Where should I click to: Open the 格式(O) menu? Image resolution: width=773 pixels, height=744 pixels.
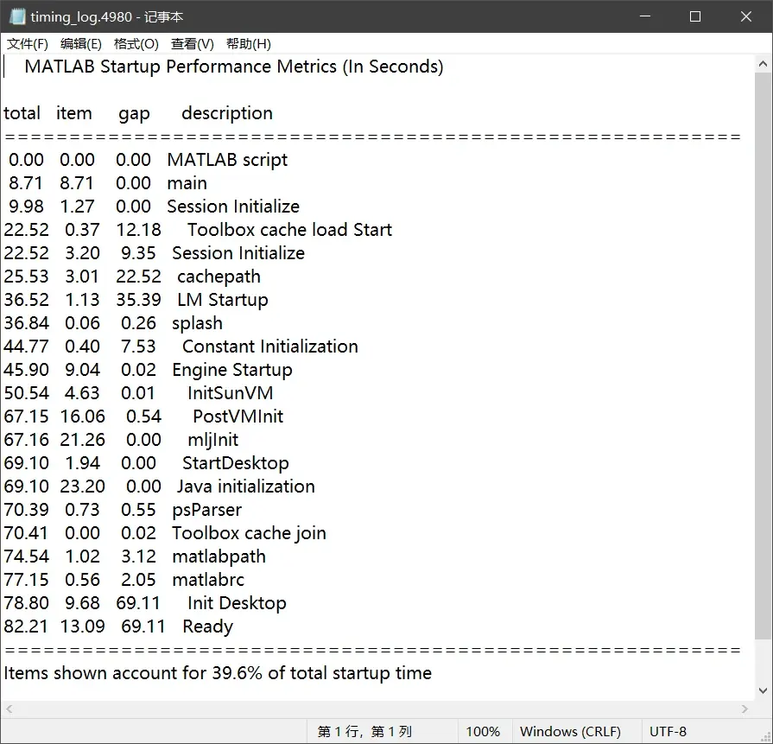tap(136, 44)
